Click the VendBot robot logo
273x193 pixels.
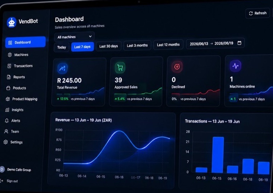(x=12, y=23)
